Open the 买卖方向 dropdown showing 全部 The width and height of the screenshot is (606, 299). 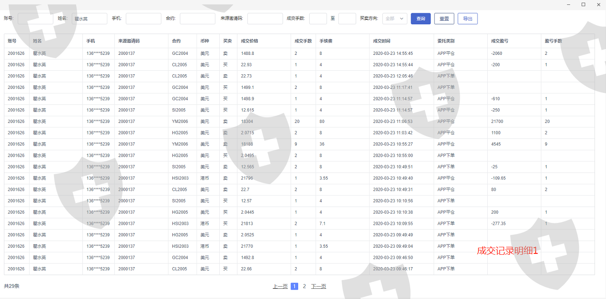(394, 19)
